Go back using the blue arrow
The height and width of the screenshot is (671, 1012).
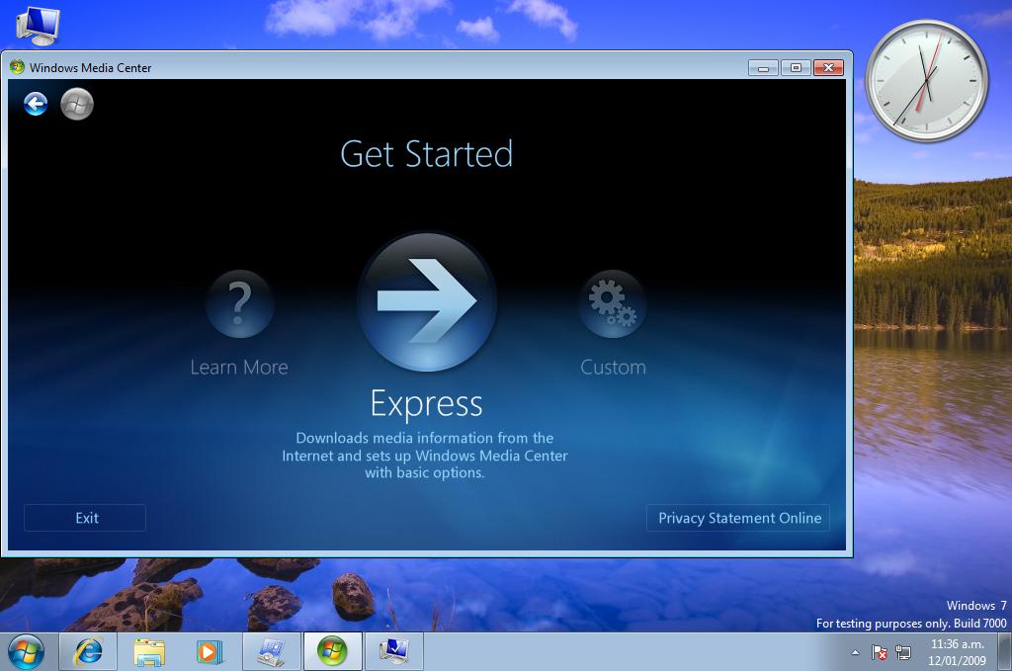(x=36, y=104)
